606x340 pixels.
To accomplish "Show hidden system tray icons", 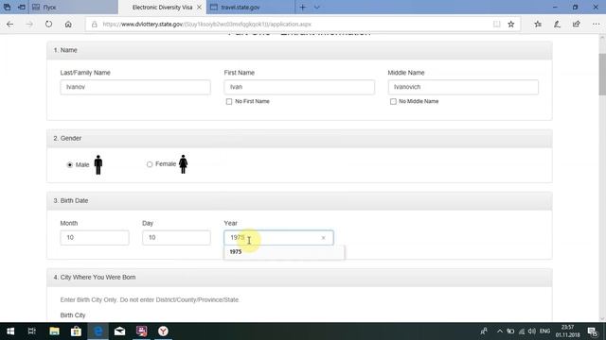I will 500,331.
